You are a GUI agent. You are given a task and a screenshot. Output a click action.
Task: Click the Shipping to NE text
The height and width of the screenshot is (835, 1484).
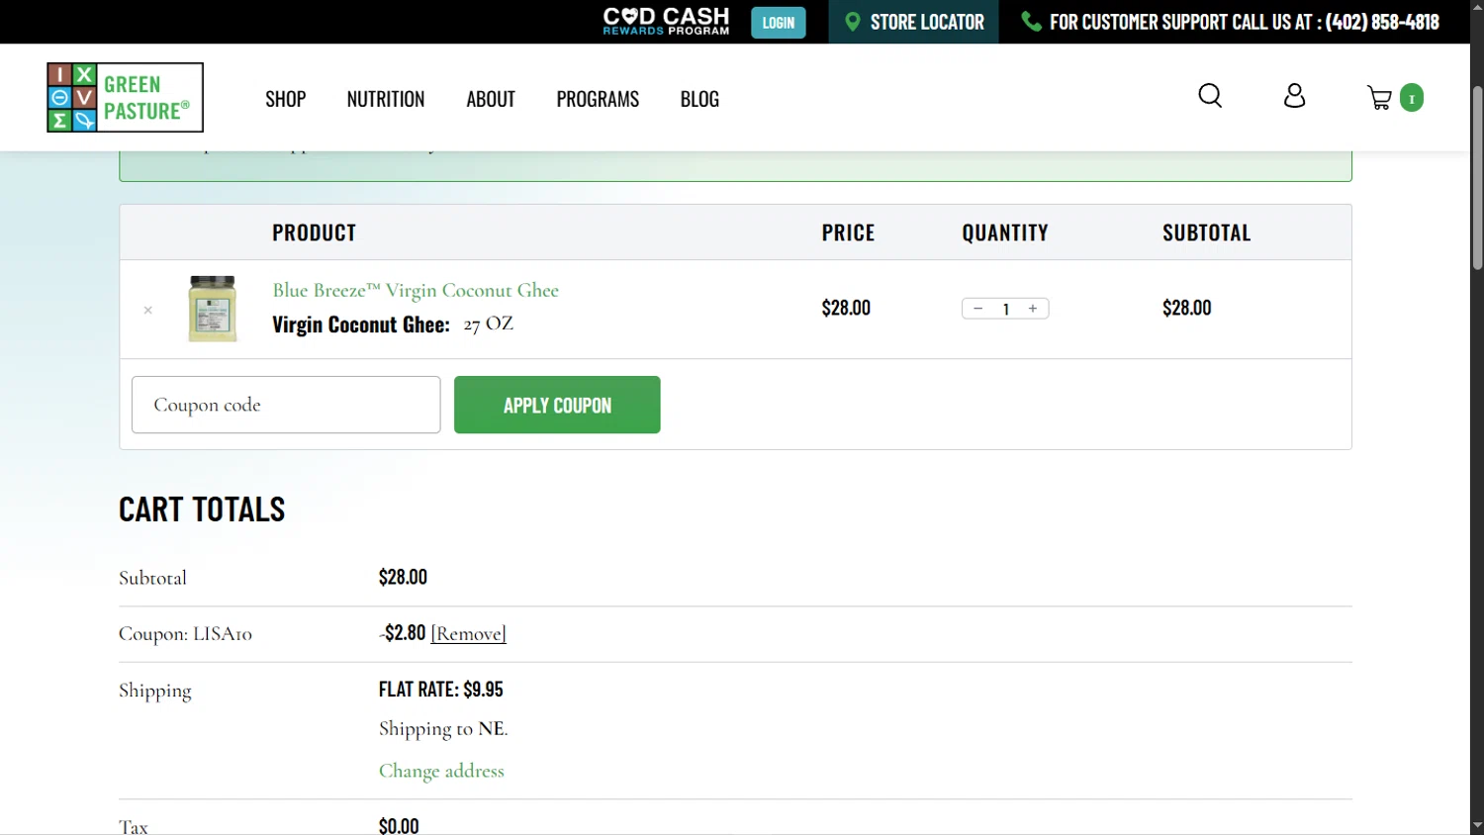tap(443, 729)
